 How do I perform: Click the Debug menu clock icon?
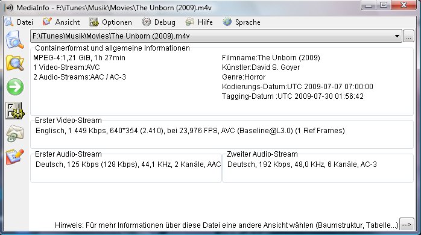tap(147, 22)
